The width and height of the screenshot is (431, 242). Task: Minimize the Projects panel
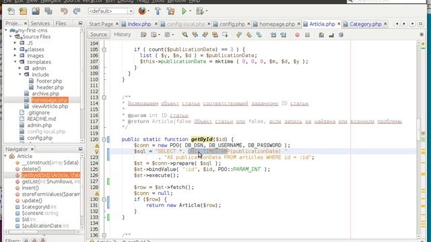80,24
